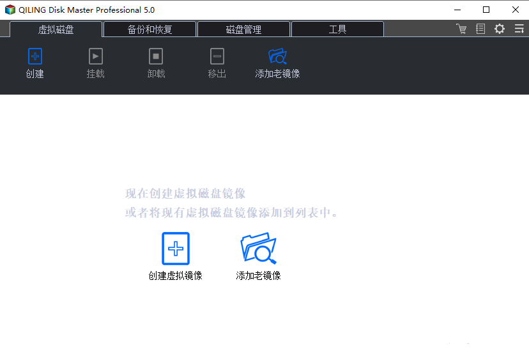Click the QILING app logo in title bar
The height and width of the screenshot is (363, 529).
point(10,10)
